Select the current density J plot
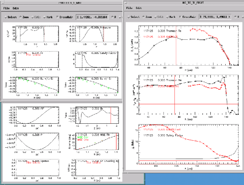Viewport: 244px width, 185px height. click(37, 34)
